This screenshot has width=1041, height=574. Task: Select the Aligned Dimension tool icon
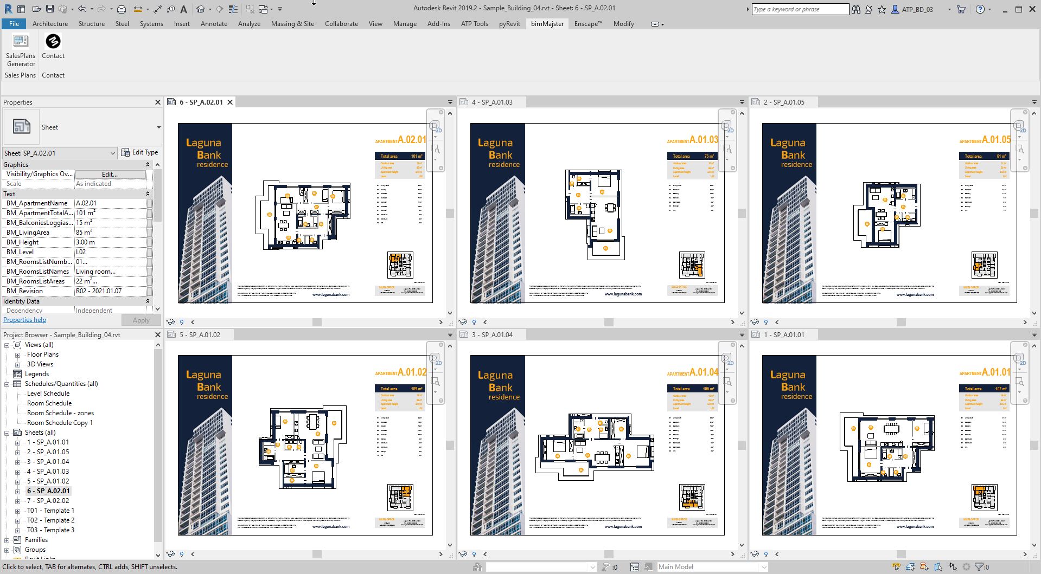click(157, 9)
